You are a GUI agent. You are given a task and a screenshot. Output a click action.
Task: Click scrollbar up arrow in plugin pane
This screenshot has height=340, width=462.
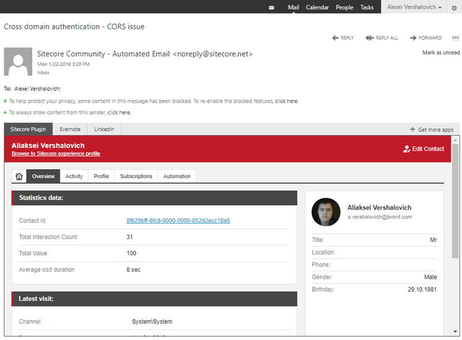click(x=455, y=140)
